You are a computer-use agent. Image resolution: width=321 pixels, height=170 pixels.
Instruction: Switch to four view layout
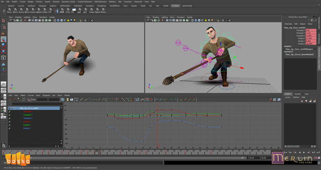coord(4,91)
